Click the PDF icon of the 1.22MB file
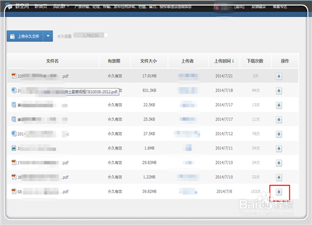This screenshot has height=225, width=312. 14,177
